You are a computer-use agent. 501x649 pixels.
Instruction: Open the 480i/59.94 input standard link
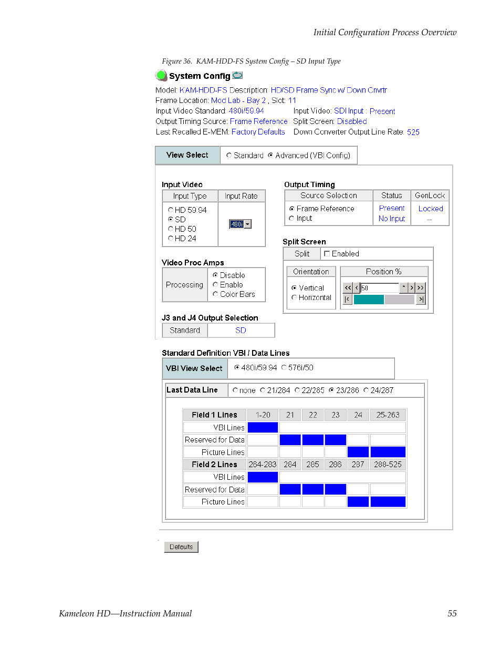tap(246, 111)
